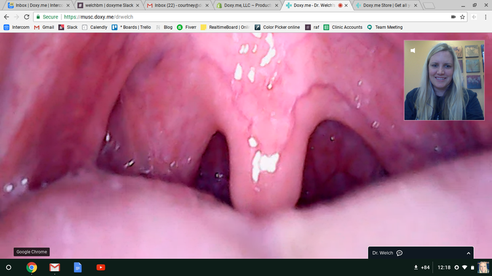This screenshot has height=276, width=492.
Task: Bookmark this page with the star icon
Action: pyautogui.click(x=462, y=17)
